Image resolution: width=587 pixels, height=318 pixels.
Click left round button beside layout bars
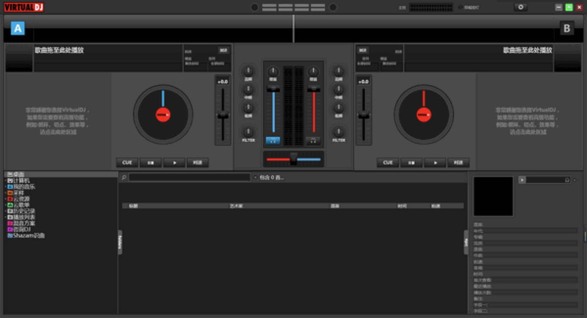[x=254, y=7]
